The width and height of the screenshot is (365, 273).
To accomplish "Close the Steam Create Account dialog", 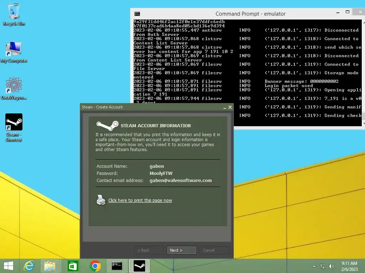I will (230, 107).
